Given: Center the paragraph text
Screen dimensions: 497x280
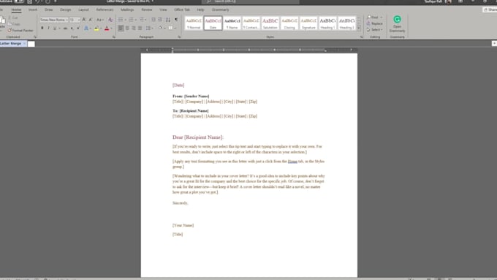Looking at the screenshot, I should tap(127, 29).
